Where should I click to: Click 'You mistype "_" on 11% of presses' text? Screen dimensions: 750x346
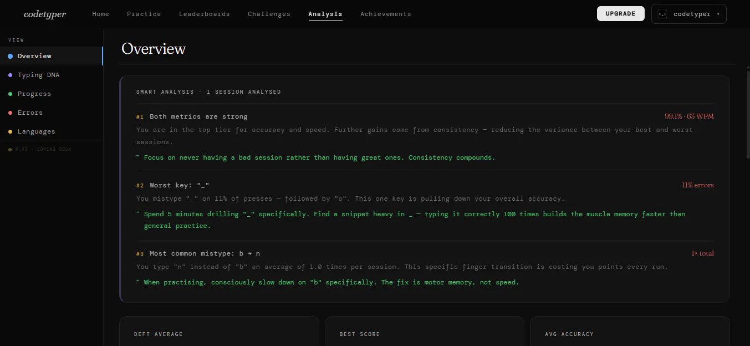coord(350,199)
